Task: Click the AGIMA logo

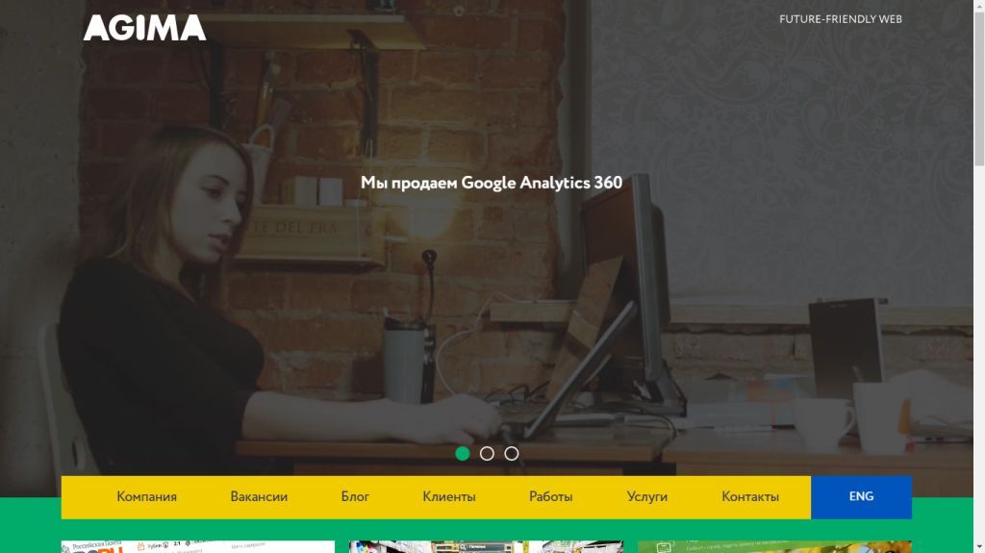Action: tap(144, 28)
